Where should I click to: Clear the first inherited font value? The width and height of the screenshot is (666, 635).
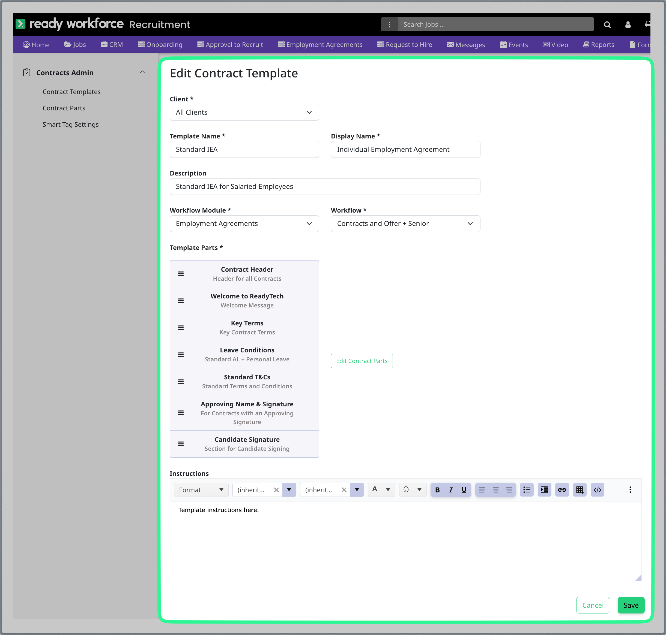[276, 490]
